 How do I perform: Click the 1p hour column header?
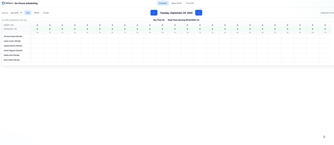200,32
